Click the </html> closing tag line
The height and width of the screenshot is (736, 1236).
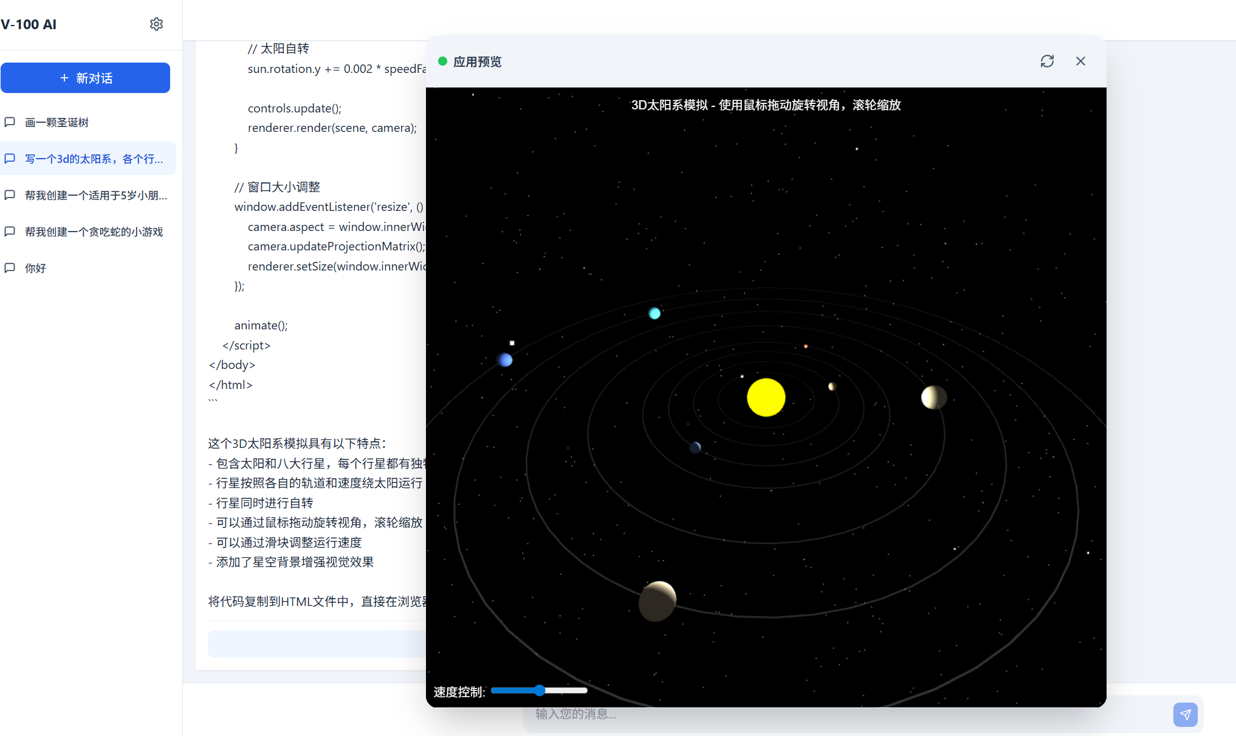click(231, 385)
